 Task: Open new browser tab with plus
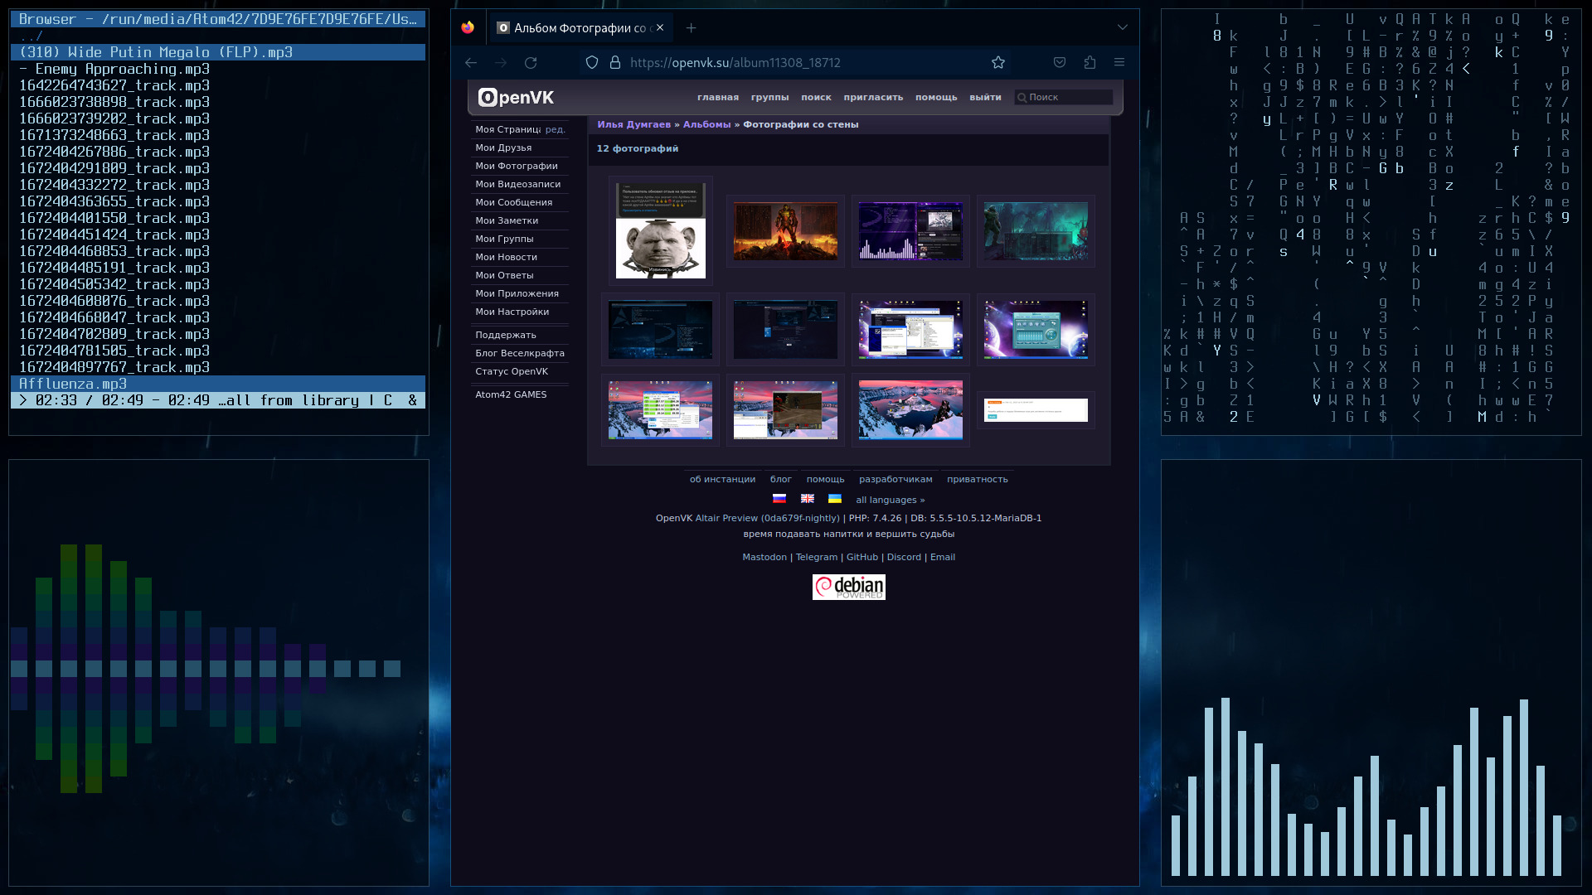pyautogui.click(x=691, y=28)
